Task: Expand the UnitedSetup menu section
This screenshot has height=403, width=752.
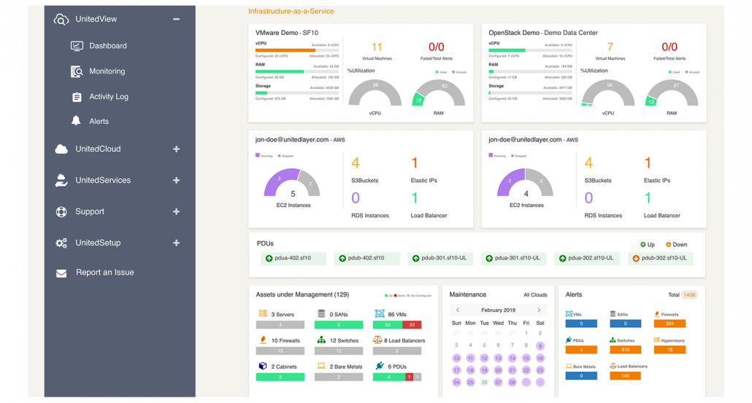Action: coord(177,243)
